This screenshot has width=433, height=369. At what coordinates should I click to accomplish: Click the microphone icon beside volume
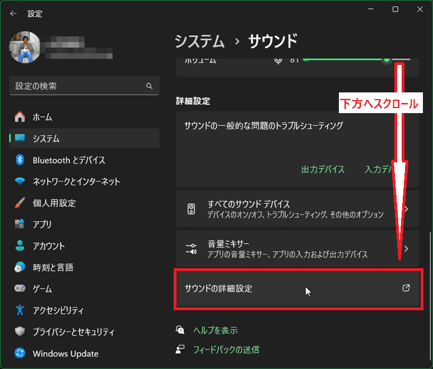[x=278, y=59]
